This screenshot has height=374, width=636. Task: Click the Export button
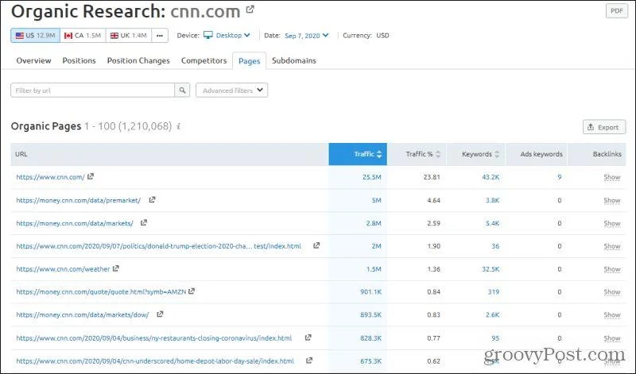tap(604, 127)
